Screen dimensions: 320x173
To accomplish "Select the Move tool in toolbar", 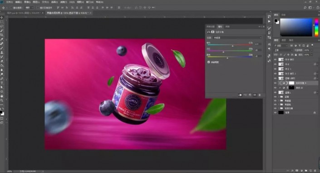I will pyautogui.click(x=2, y=18).
